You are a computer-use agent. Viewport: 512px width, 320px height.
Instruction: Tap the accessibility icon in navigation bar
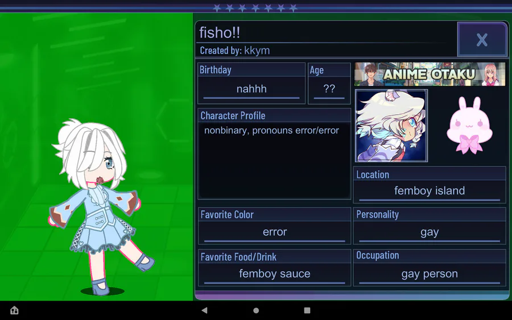tap(14, 310)
